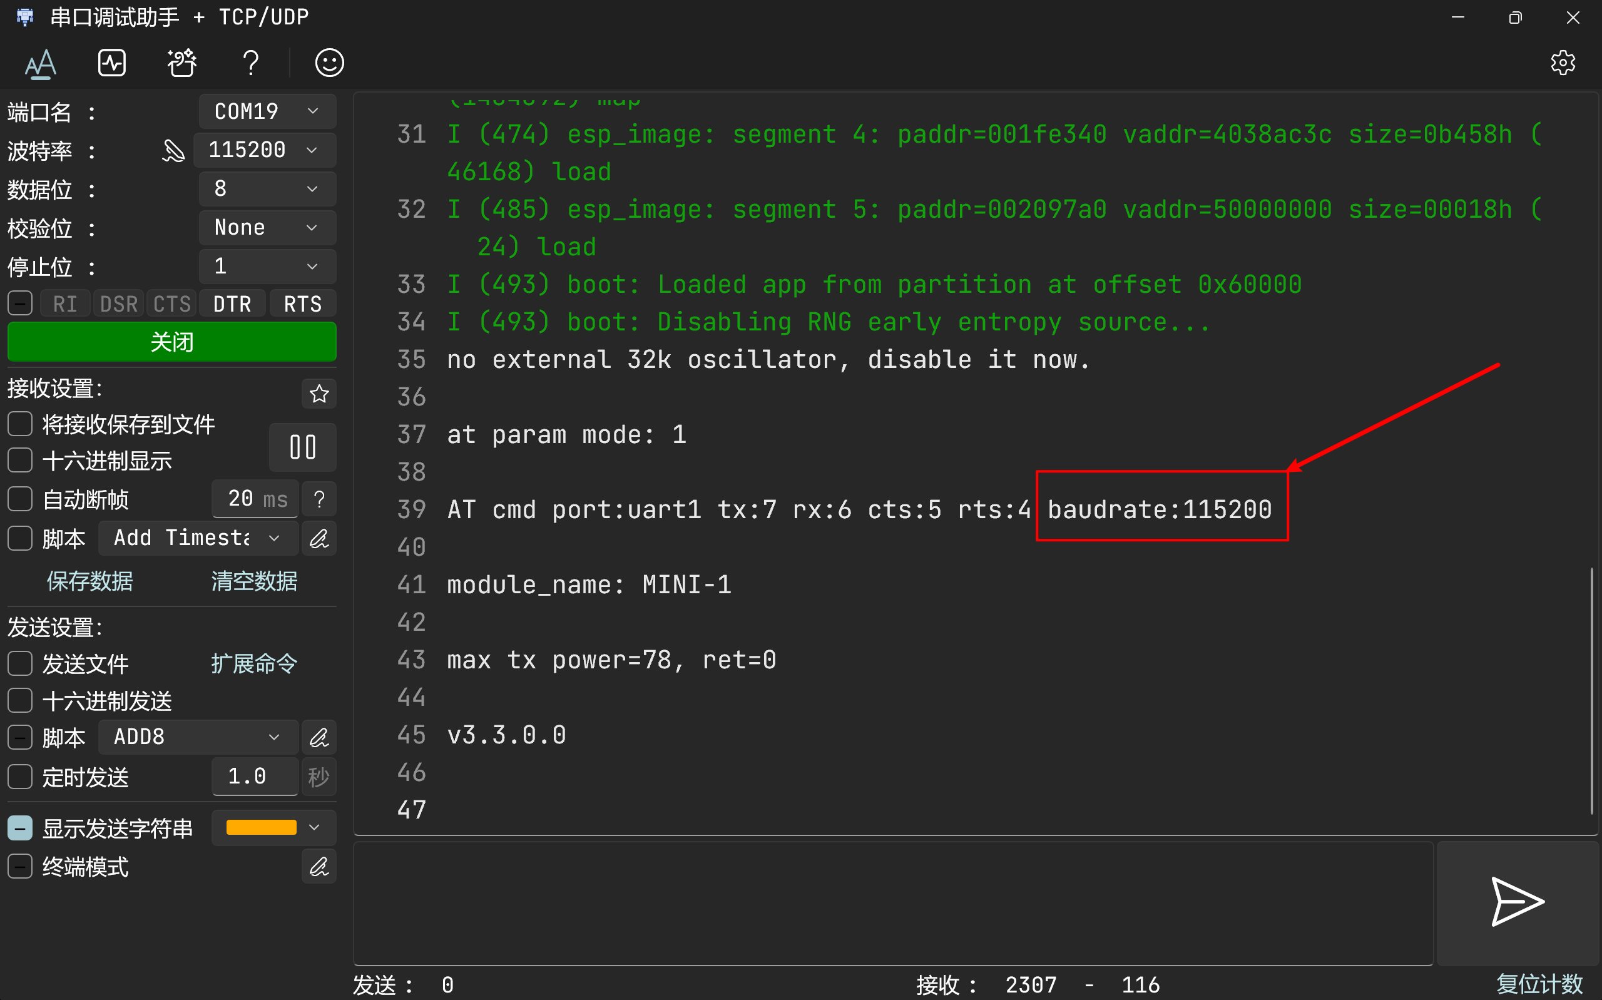Click the 'baudrate:115200' text
Viewport: 1602px width, 1000px height.
1160,510
